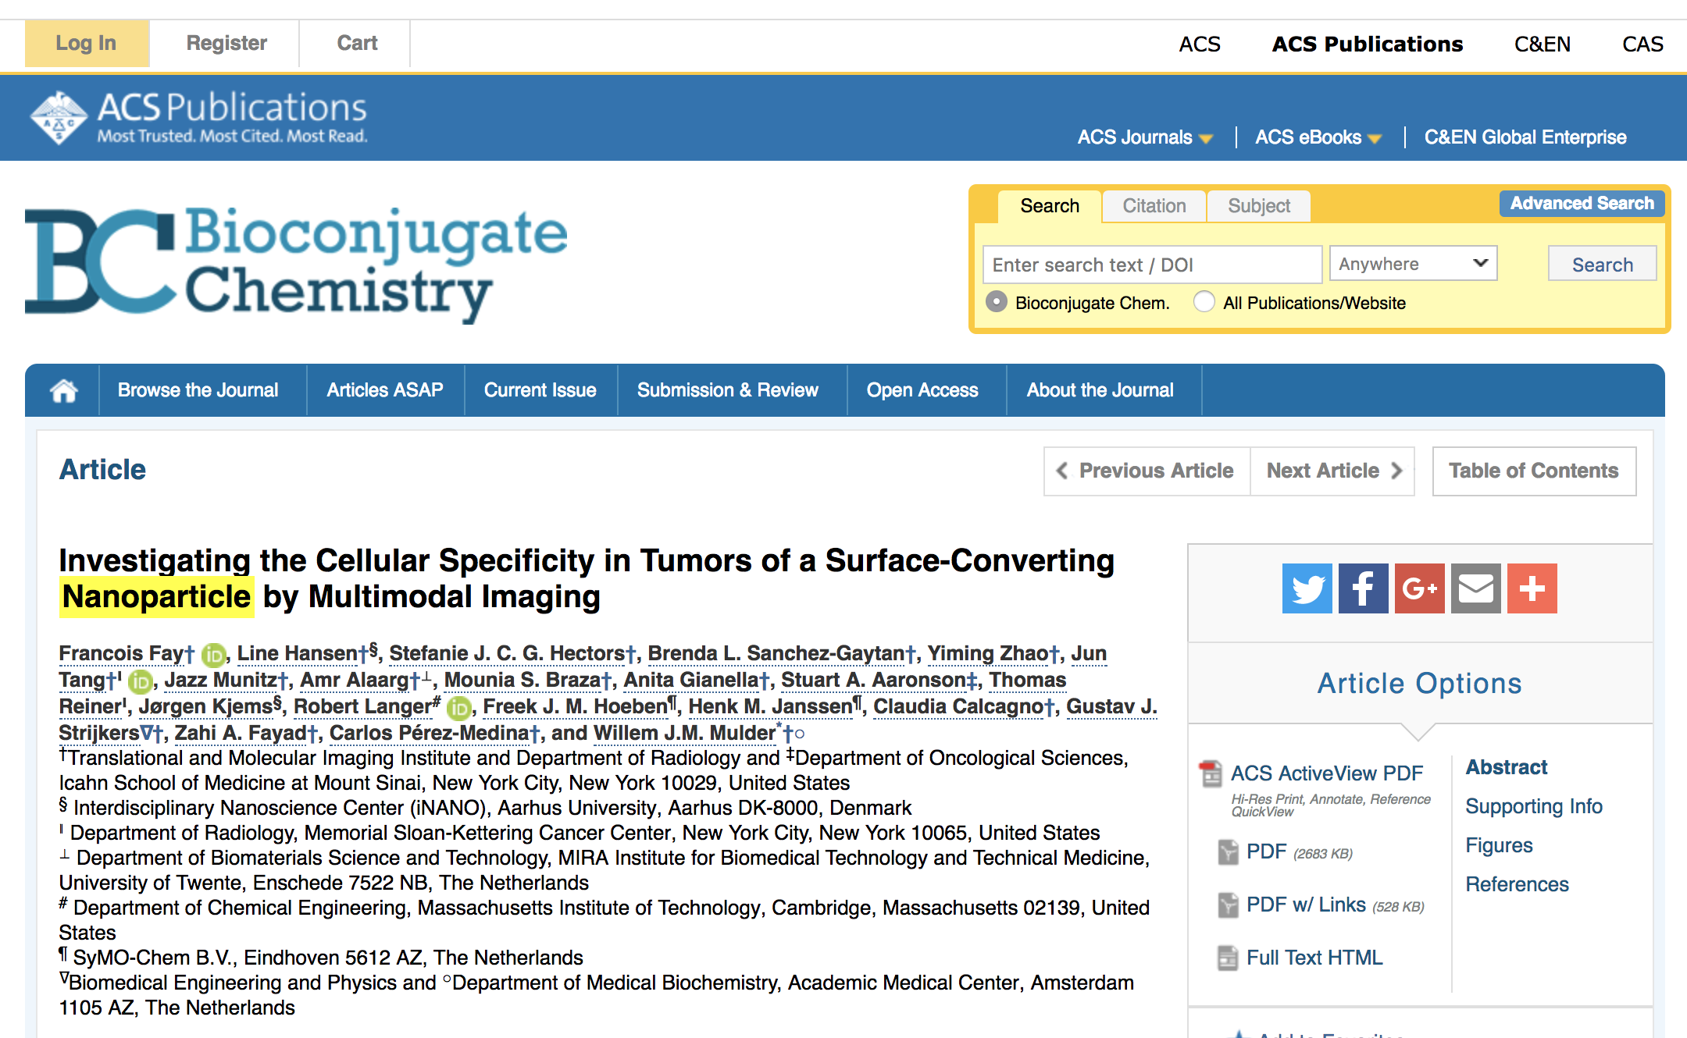Expand the ACS eBooks menu

click(1318, 137)
